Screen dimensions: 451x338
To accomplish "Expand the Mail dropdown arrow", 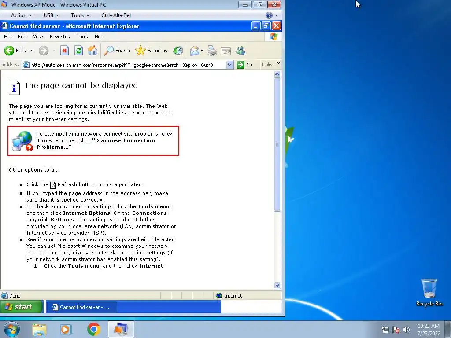I will [202, 51].
